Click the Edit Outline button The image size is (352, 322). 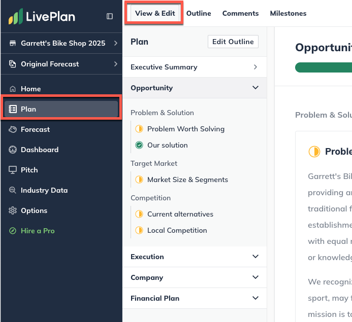tap(233, 42)
